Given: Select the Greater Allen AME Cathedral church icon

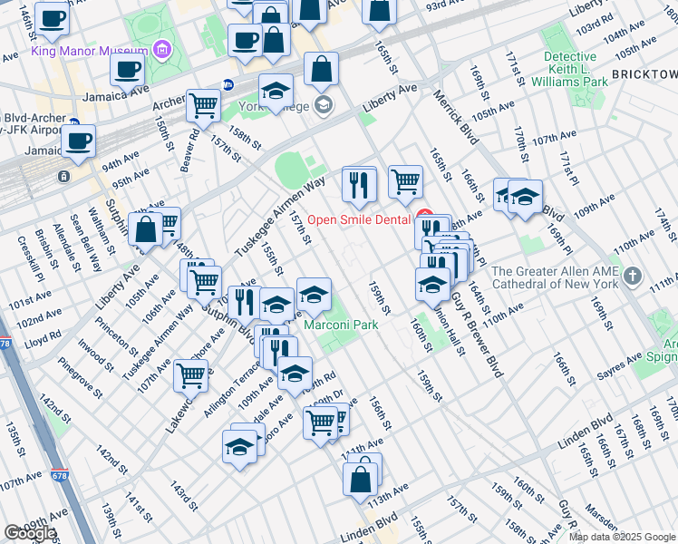Looking at the screenshot, I should click(633, 274).
